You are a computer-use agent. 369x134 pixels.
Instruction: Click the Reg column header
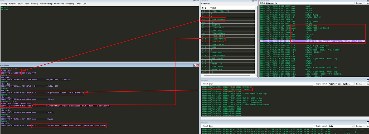point(205,8)
